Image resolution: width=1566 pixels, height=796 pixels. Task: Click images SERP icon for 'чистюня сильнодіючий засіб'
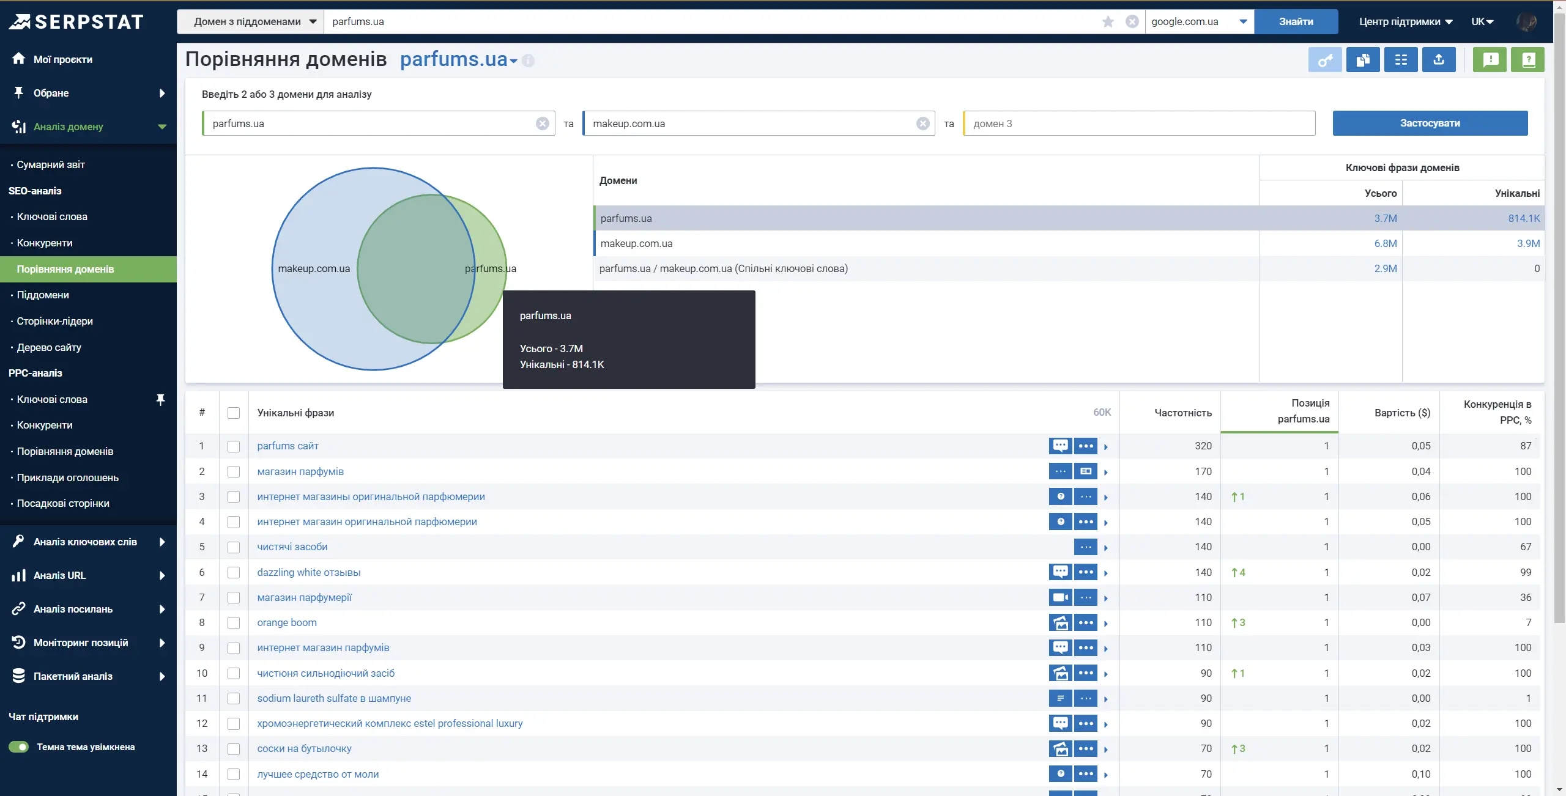(x=1060, y=673)
